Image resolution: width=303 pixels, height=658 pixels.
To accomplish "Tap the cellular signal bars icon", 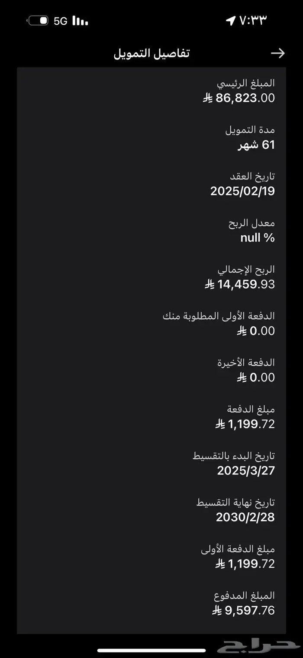I will click(x=80, y=21).
